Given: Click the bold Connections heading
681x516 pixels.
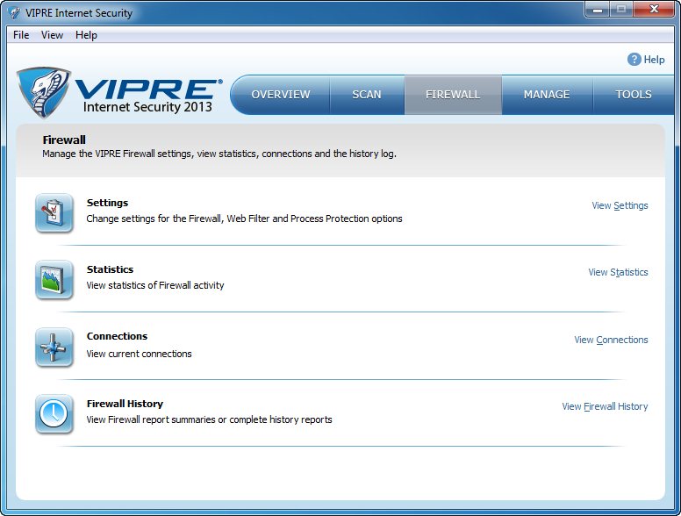Looking at the screenshot, I should coord(117,336).
